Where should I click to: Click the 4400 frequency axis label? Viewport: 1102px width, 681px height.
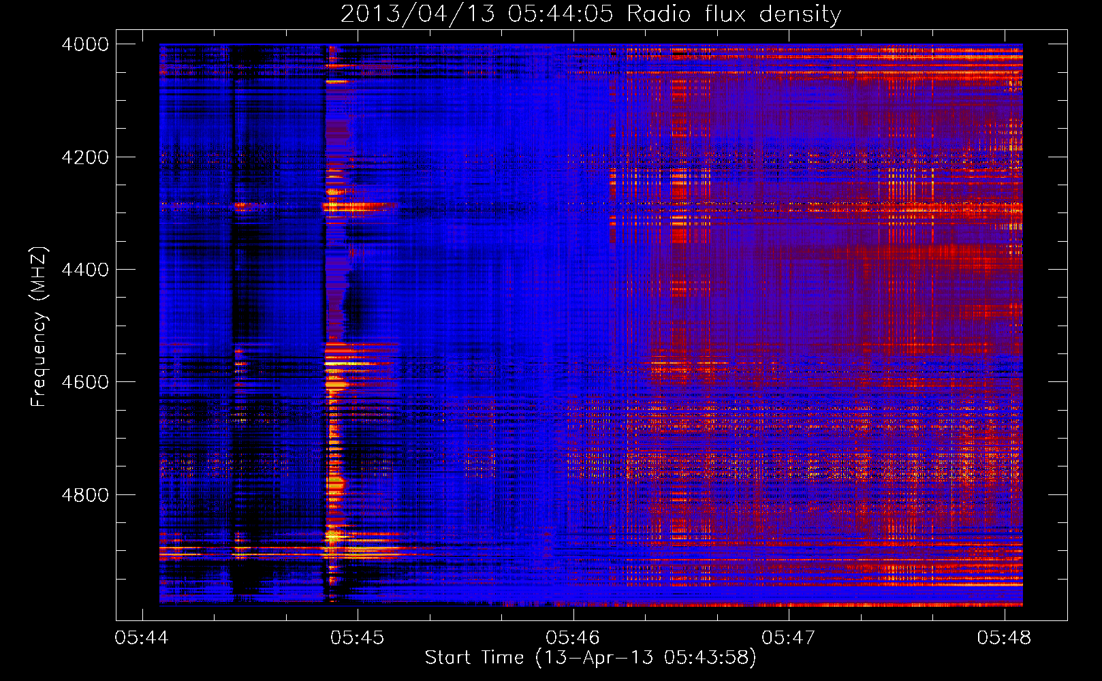click(x=85, y=270)
